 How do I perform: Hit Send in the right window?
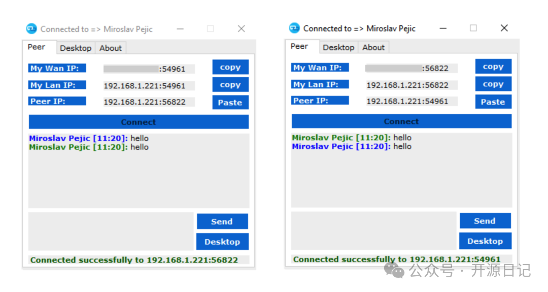pyautogui.click(x=485, y=221)
